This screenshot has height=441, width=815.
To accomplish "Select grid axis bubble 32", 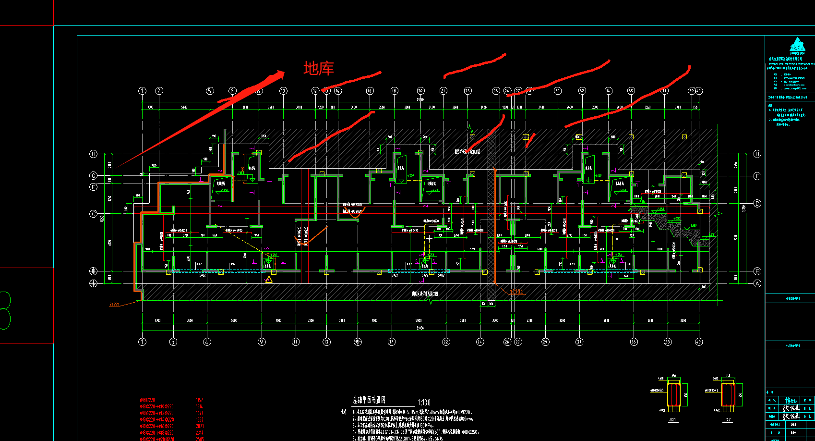I will click(x=582, y=91).
